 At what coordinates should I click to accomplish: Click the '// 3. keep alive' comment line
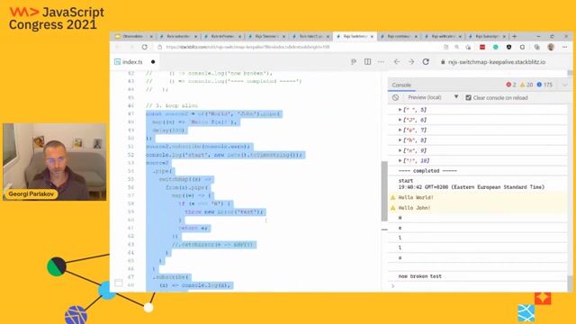[x=172, y=106]
